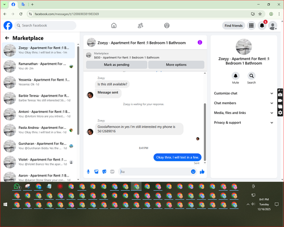Click the message input field
The image size is (284, 227).
point(155,171)
